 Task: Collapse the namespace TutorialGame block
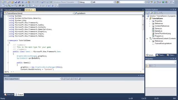[x=8, y=40]
